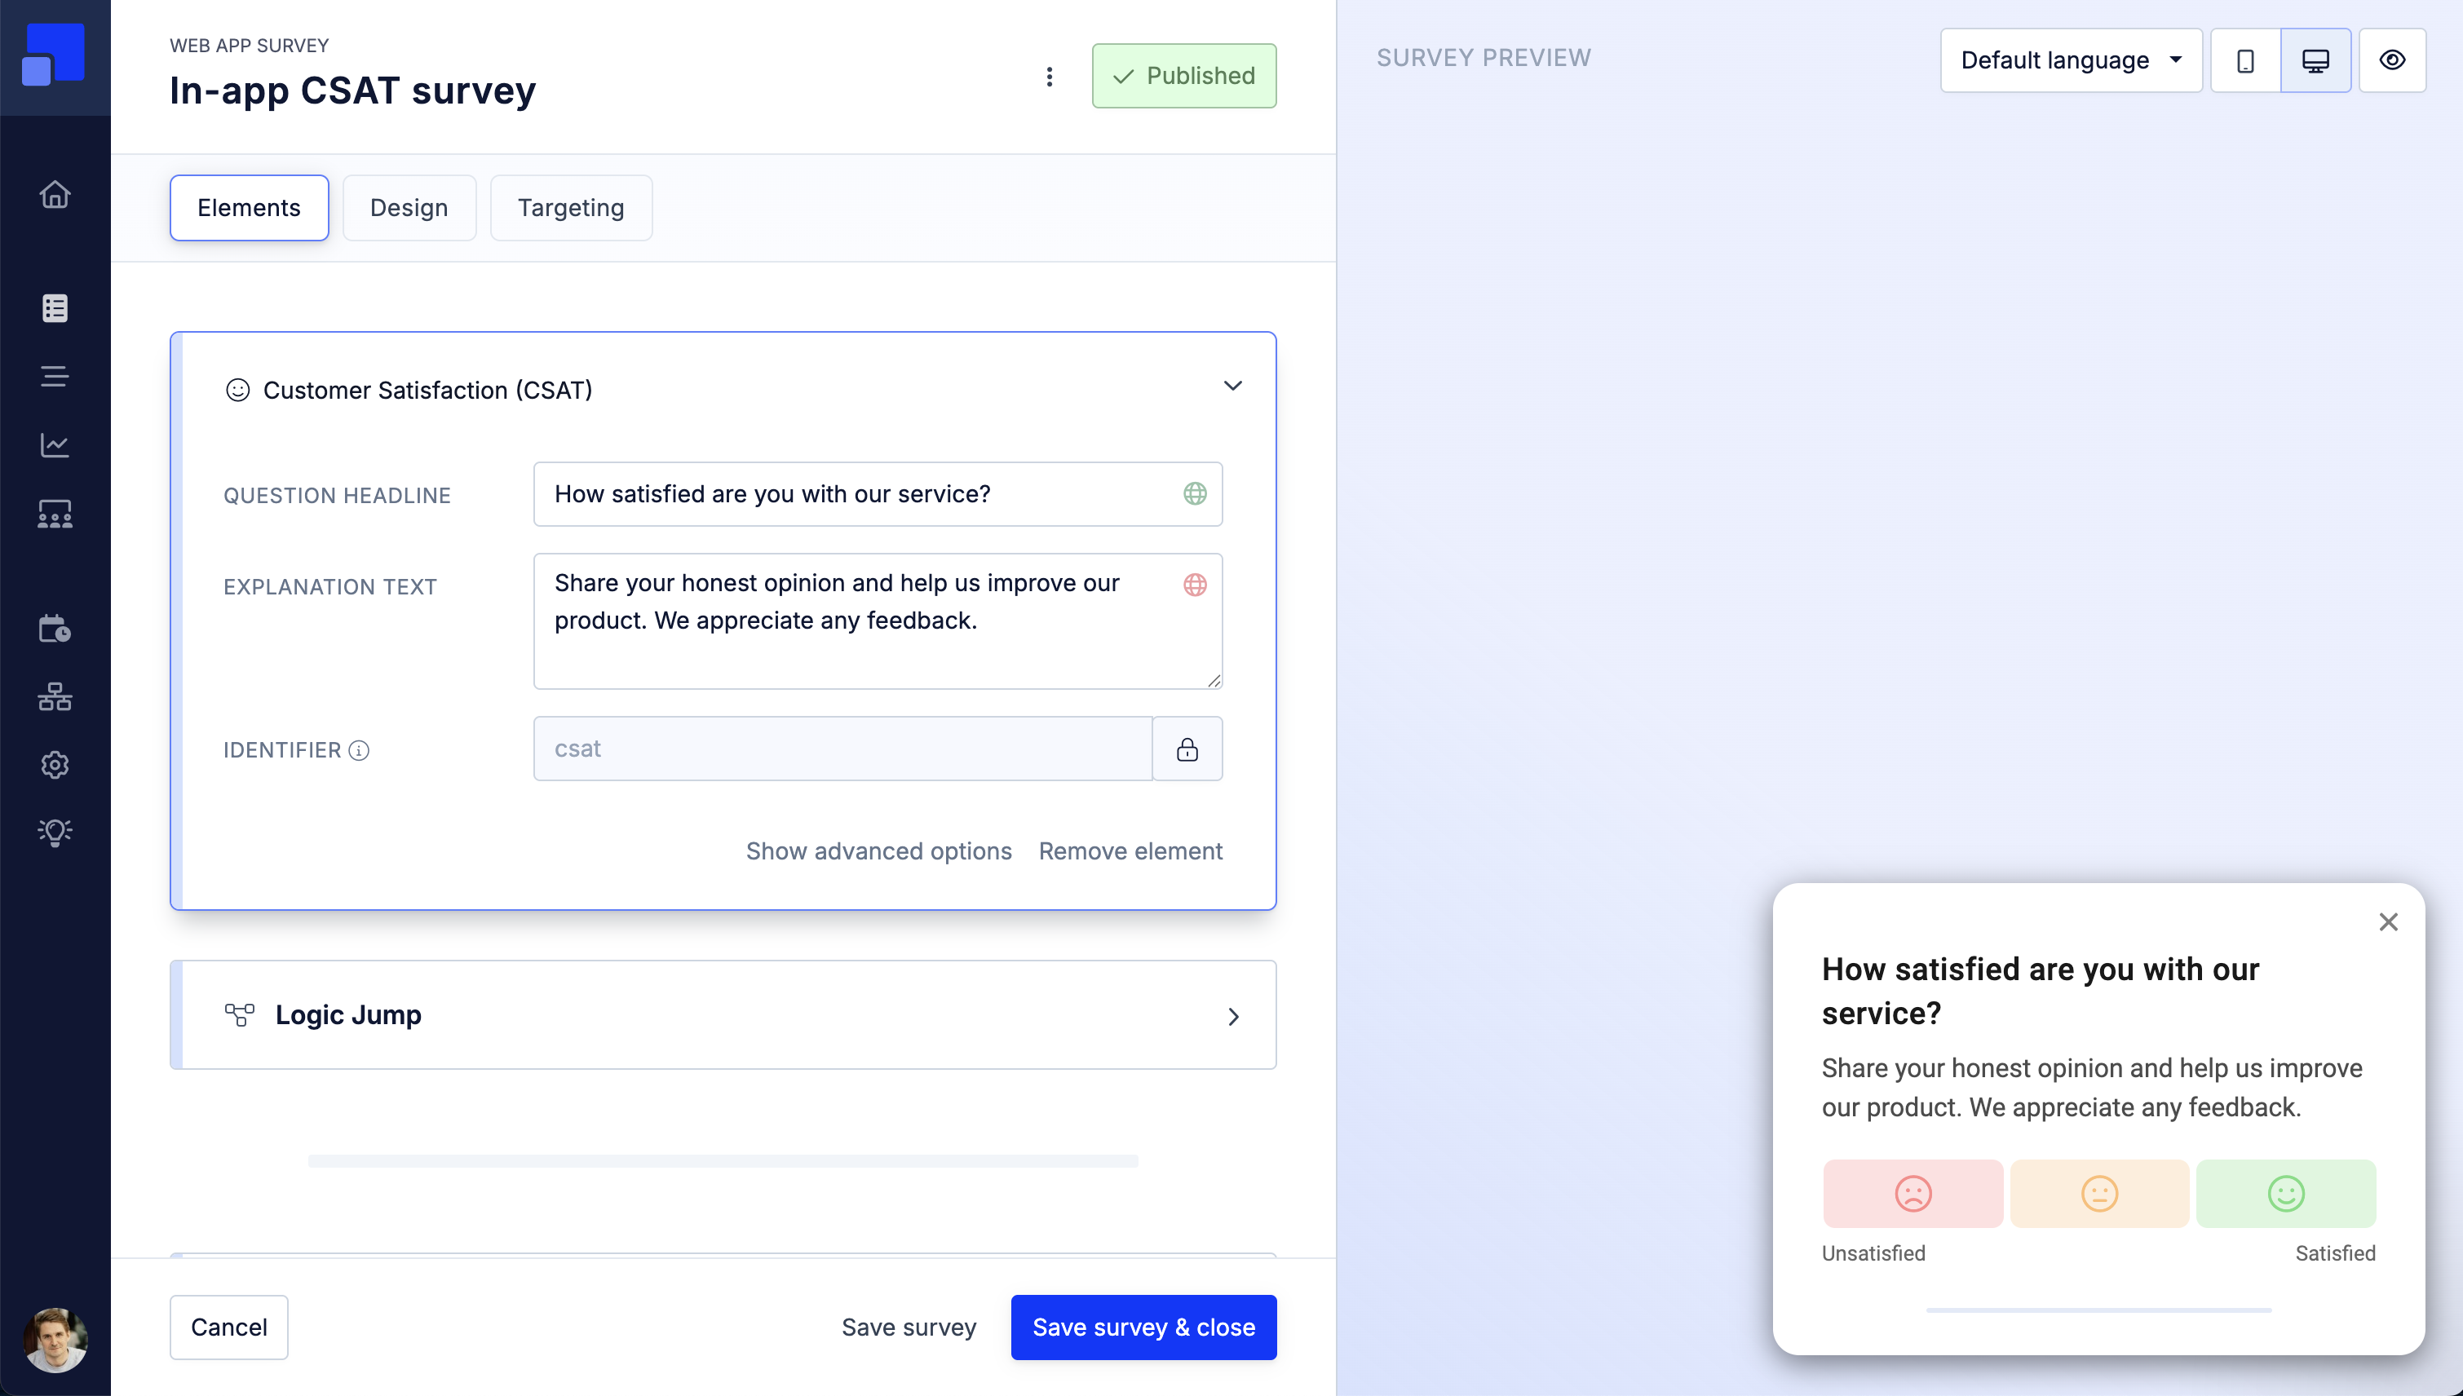
Task: Switch to the Targeting tab
Action: click(x=570, y=208)
